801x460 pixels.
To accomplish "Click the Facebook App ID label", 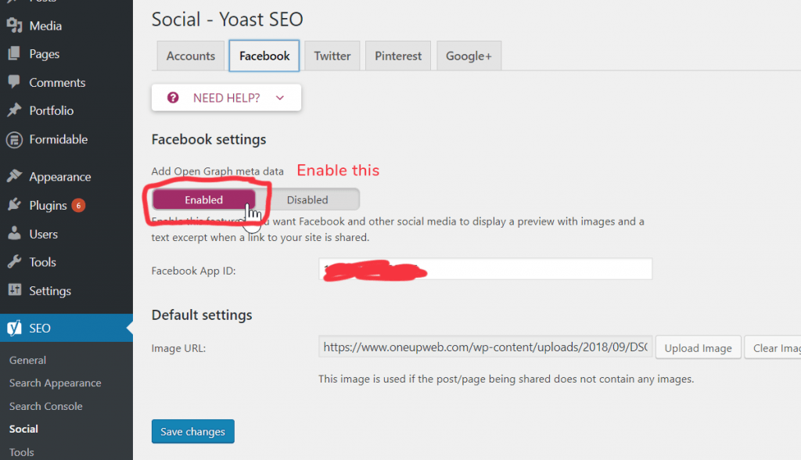I will pos(194,271).
